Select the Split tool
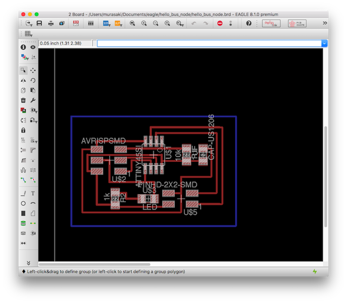 23,160
